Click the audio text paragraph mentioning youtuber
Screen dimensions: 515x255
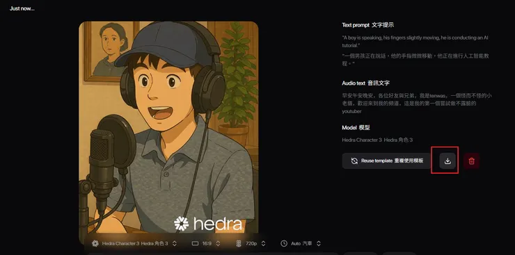(417, 104)
